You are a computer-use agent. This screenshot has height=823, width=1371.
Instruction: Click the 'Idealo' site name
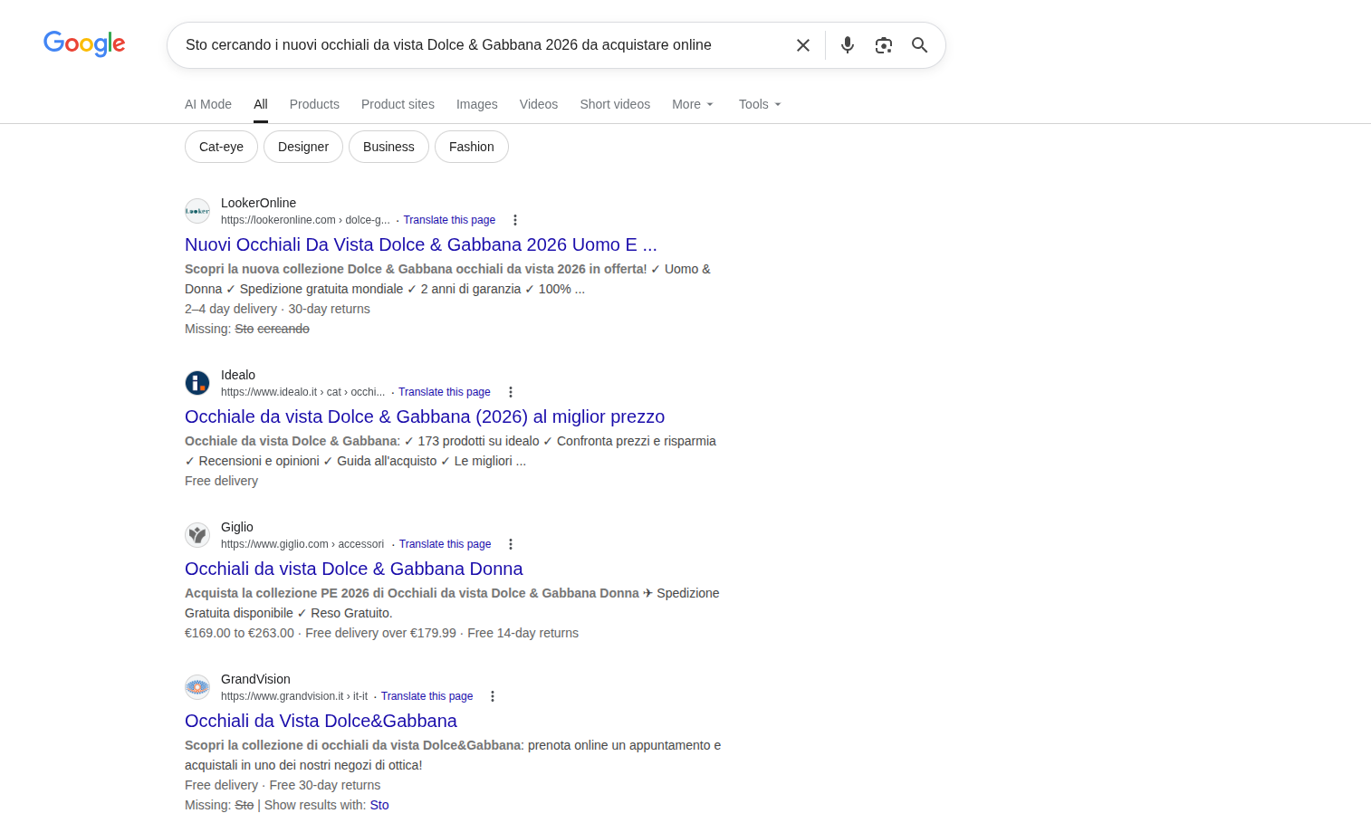tap(238, 375)
